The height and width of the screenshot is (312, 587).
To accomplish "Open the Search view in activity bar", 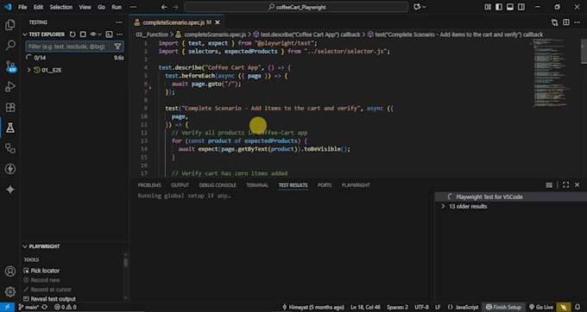I will (10, 46).
